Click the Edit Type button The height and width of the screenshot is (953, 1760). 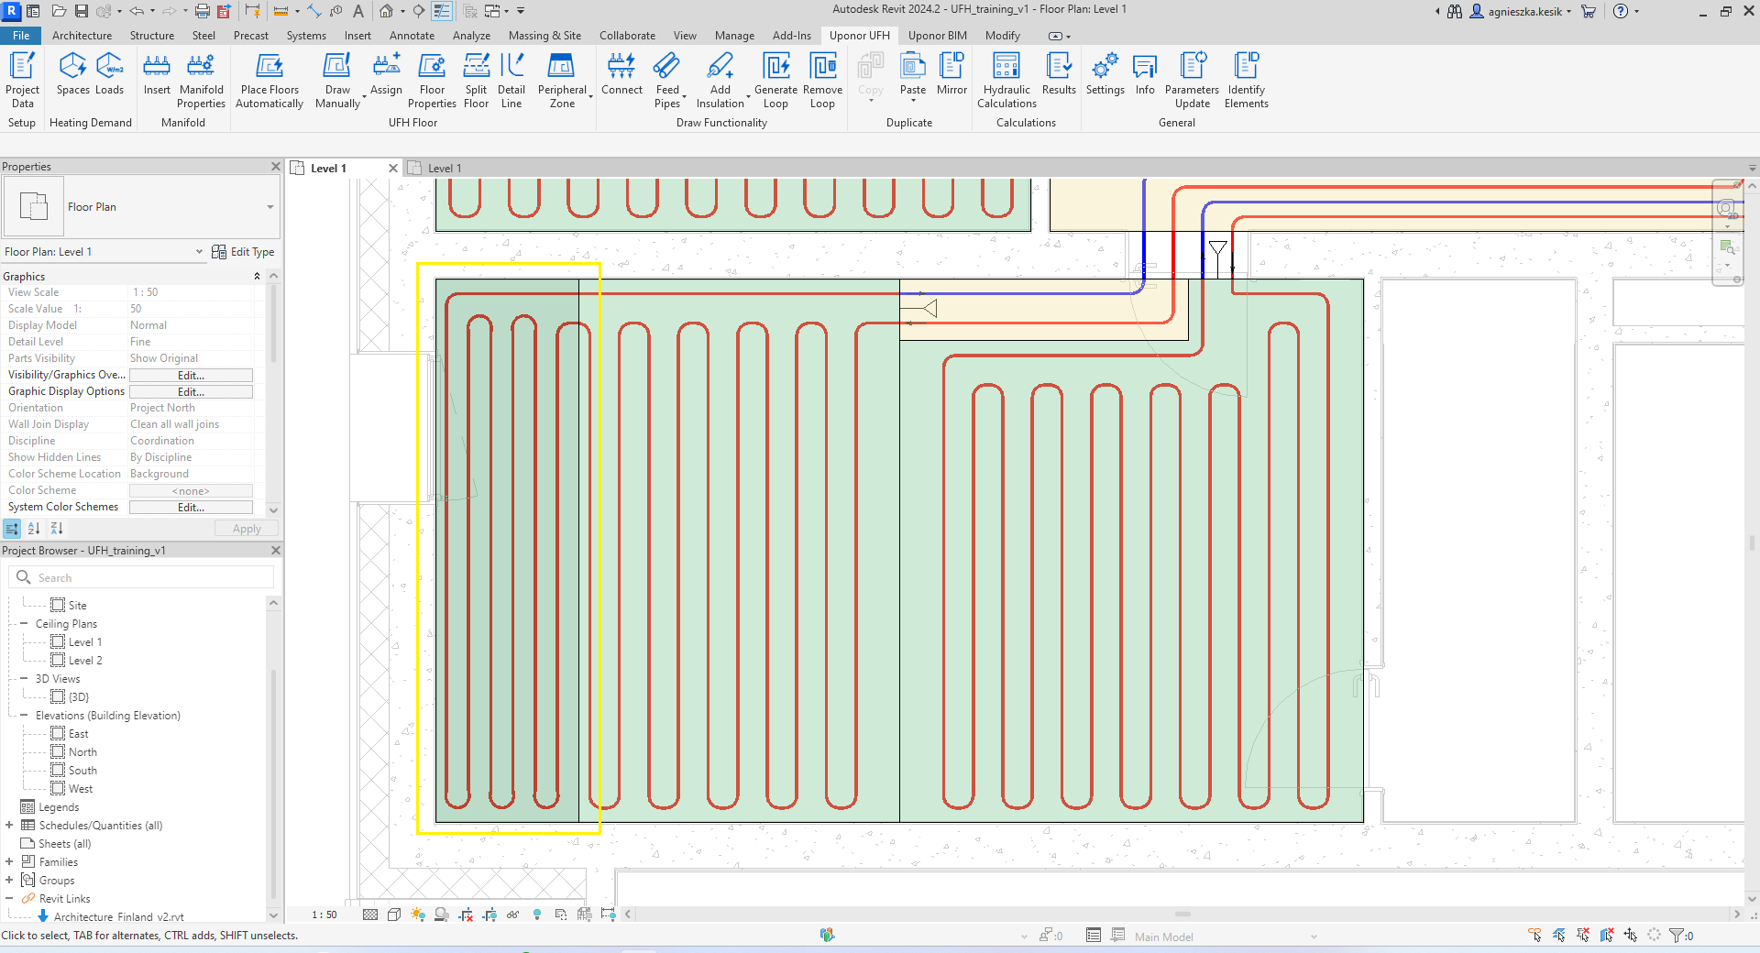tap(243, 252)
